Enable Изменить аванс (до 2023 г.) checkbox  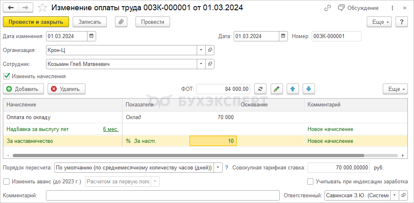(7, 181)
